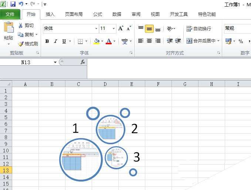Activate the Format Painter 格式刷
Viewport: 251px width, 190px height.
click(21, 44)
